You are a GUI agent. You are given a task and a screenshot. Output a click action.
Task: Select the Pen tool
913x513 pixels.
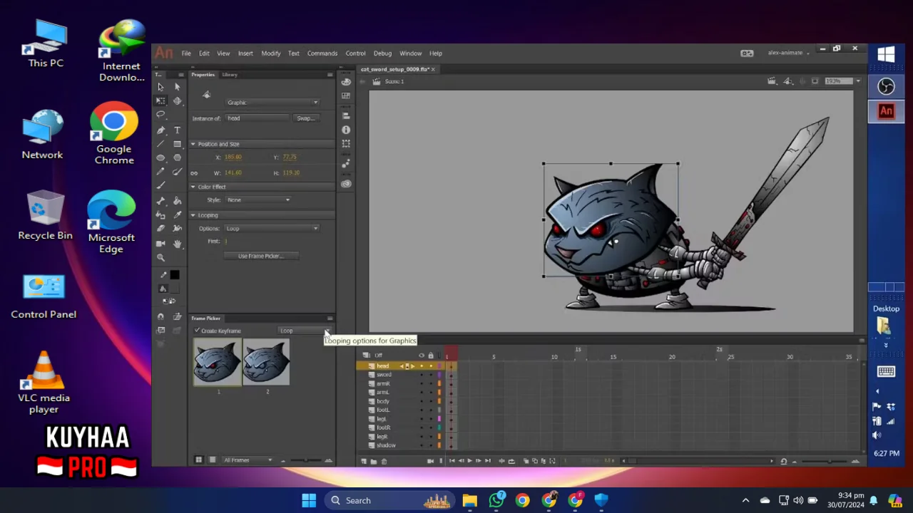160,130
